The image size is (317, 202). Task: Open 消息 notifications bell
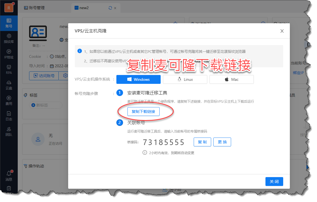(x=9, y=176)
